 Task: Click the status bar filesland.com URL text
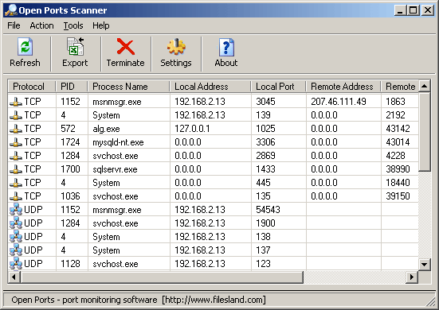click(214, 300)
